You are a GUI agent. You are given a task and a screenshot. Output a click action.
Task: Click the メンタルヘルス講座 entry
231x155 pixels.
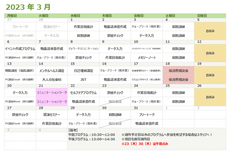(x=52, y=71)
